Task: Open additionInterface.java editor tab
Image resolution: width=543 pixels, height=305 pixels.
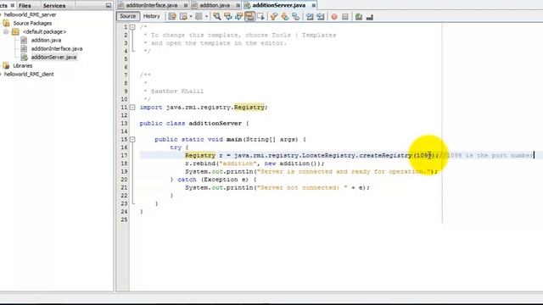Action: point(151,5)
